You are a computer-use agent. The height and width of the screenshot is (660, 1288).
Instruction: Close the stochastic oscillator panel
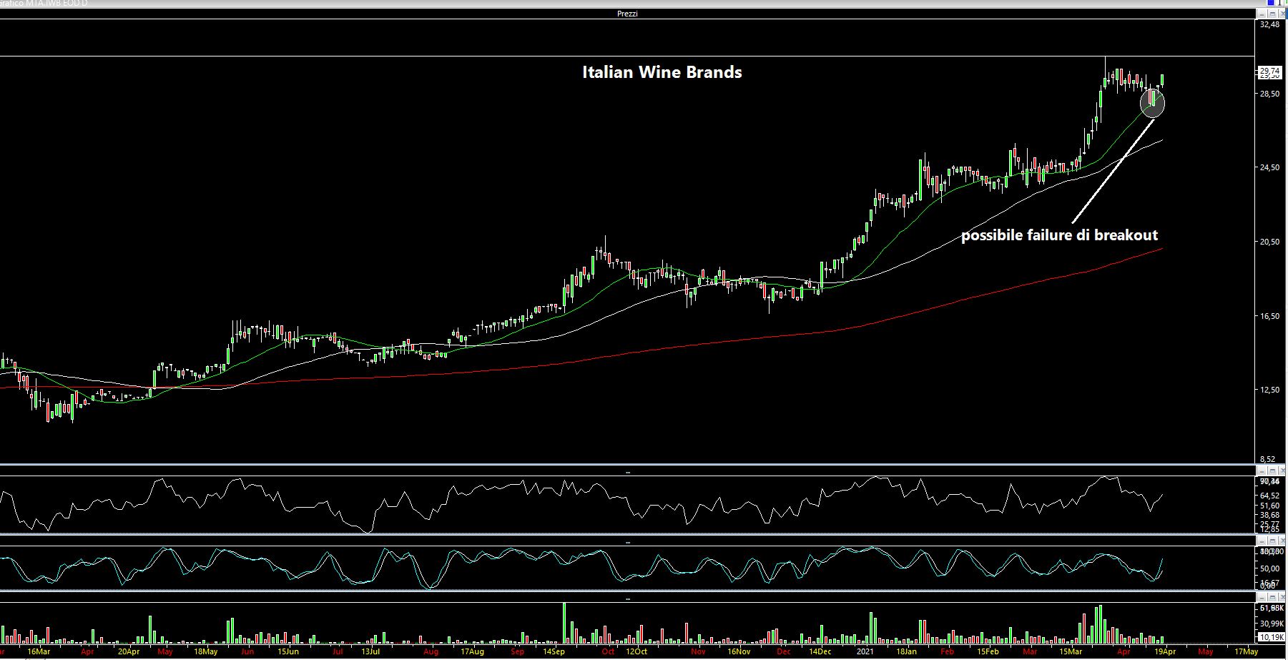1282,541
